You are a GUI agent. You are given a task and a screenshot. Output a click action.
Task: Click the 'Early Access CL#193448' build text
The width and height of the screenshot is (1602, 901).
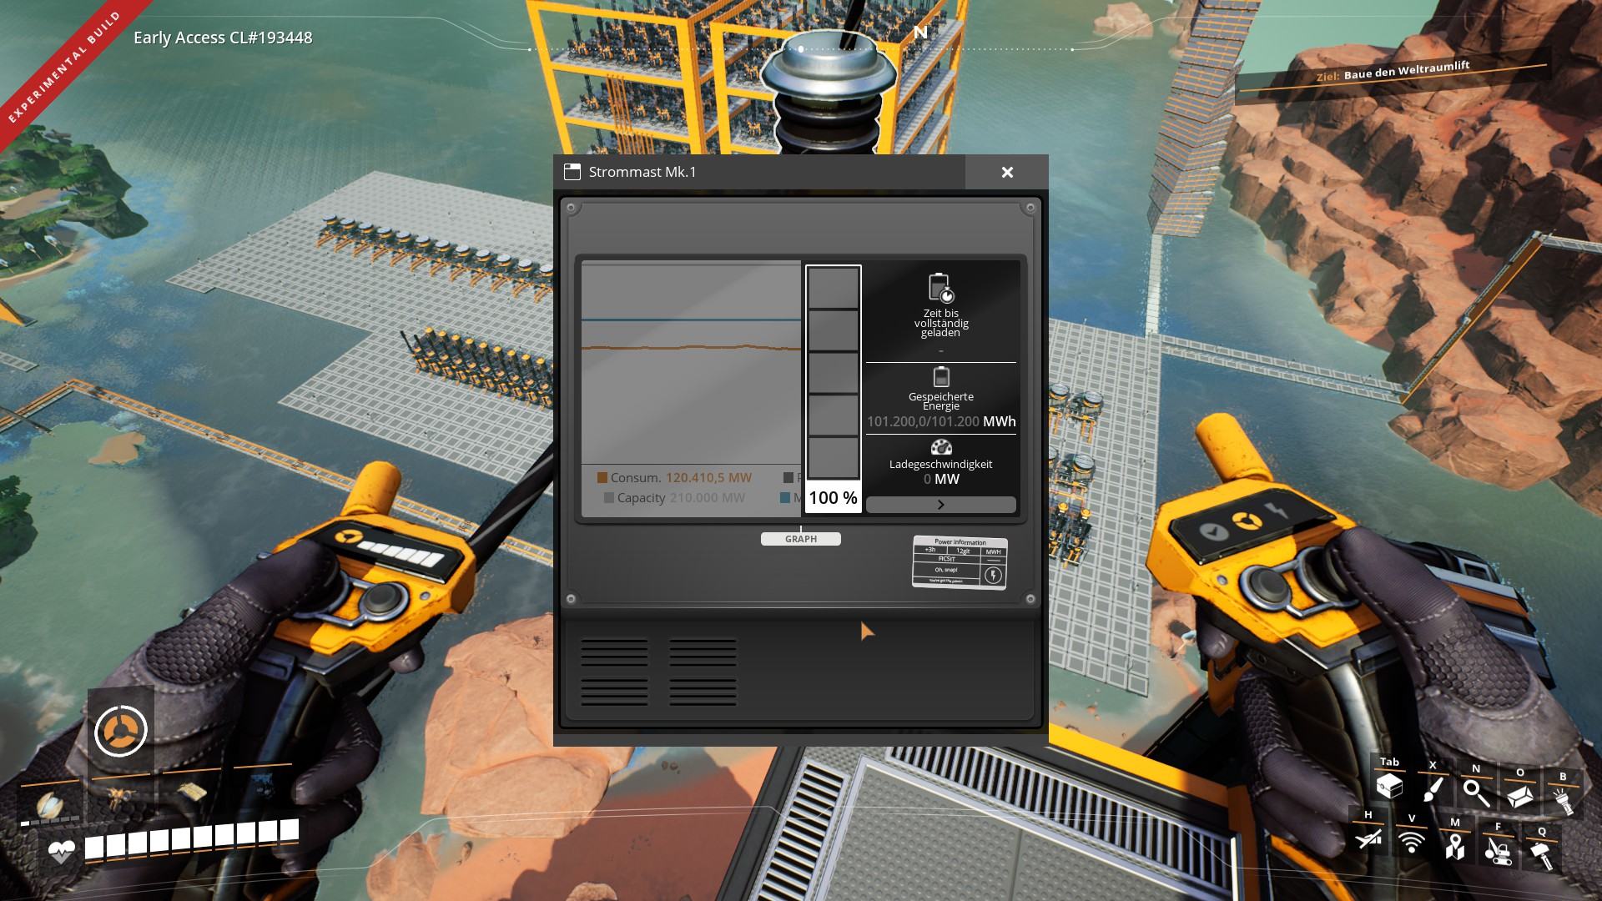click(x=223, y=38)
